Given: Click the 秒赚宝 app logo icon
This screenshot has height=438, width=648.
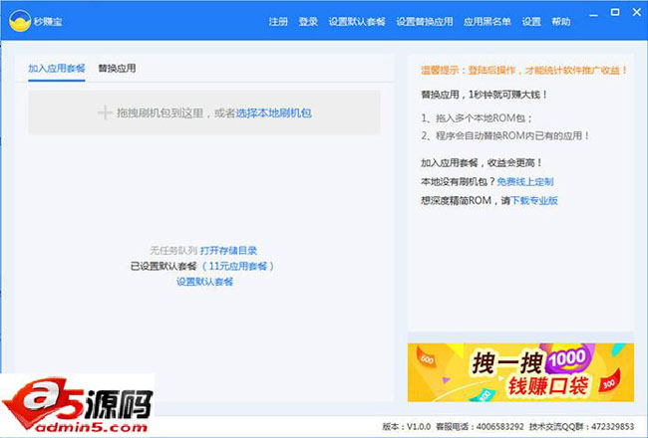Looking at the screenshot, I should (x=20, y=21).
